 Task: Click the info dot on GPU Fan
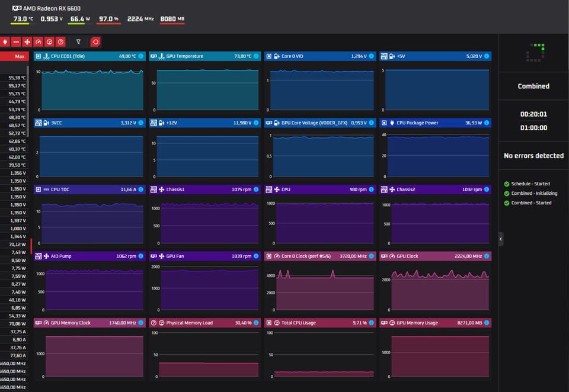[x=256, y=256]
